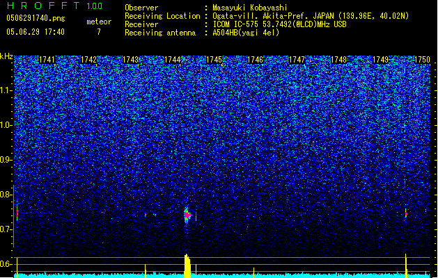
Task: Click the 0.8 kHz axis label
Action: tap(6, 195)
